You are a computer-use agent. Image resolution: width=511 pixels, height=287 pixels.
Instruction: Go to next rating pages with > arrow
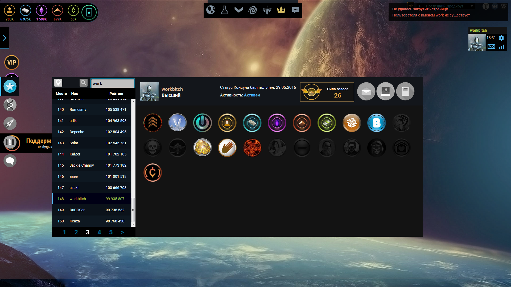click(122, 232)
